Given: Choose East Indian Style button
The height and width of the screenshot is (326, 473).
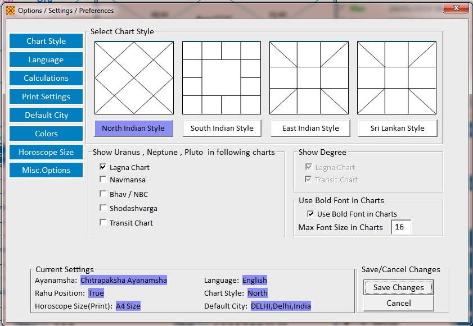Looking at the screenshot, I should (310, 128).
